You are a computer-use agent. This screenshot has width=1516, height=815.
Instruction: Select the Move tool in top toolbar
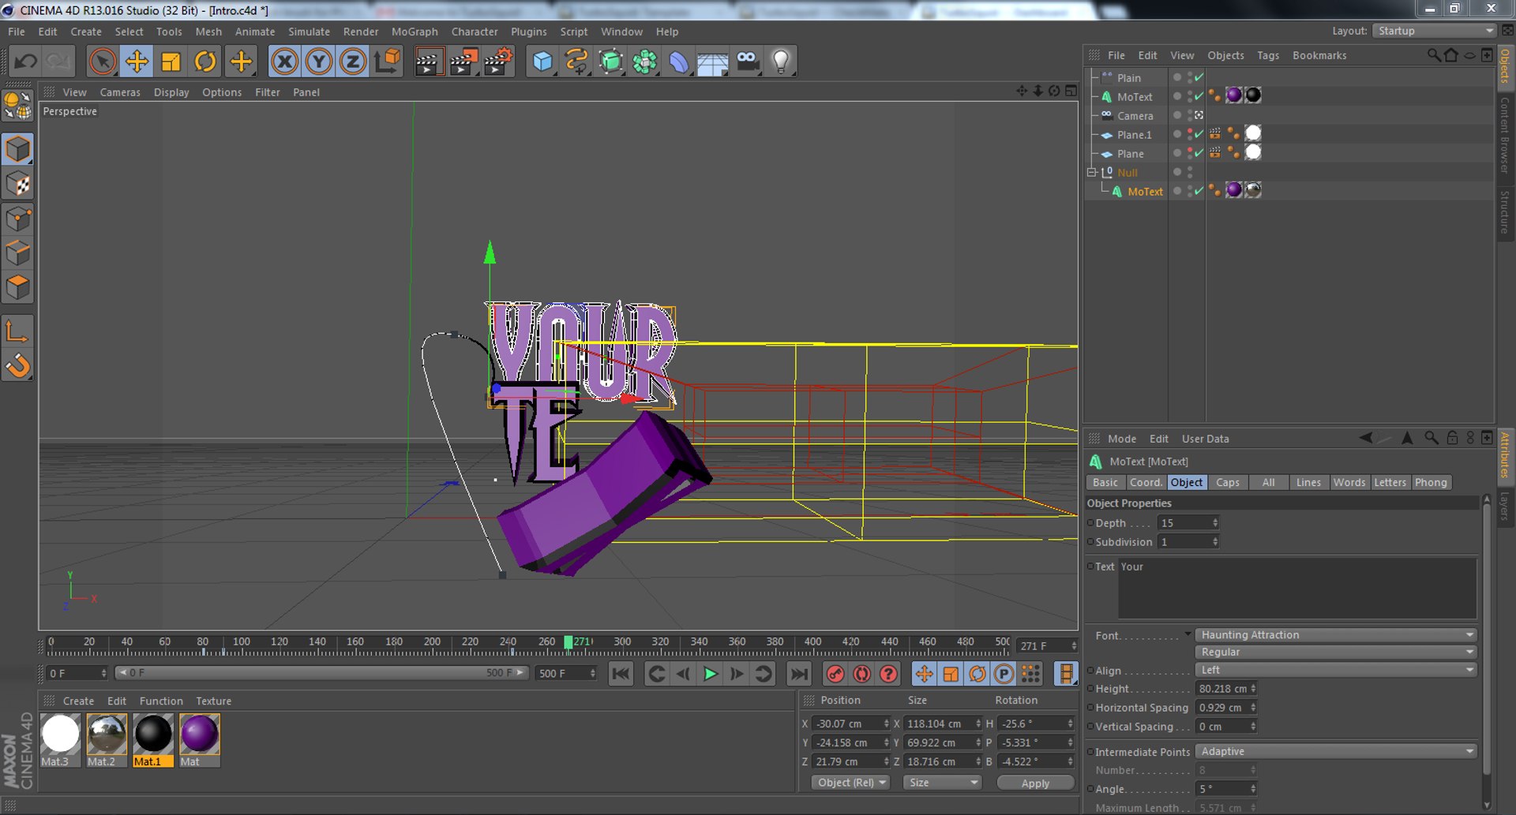137,62
